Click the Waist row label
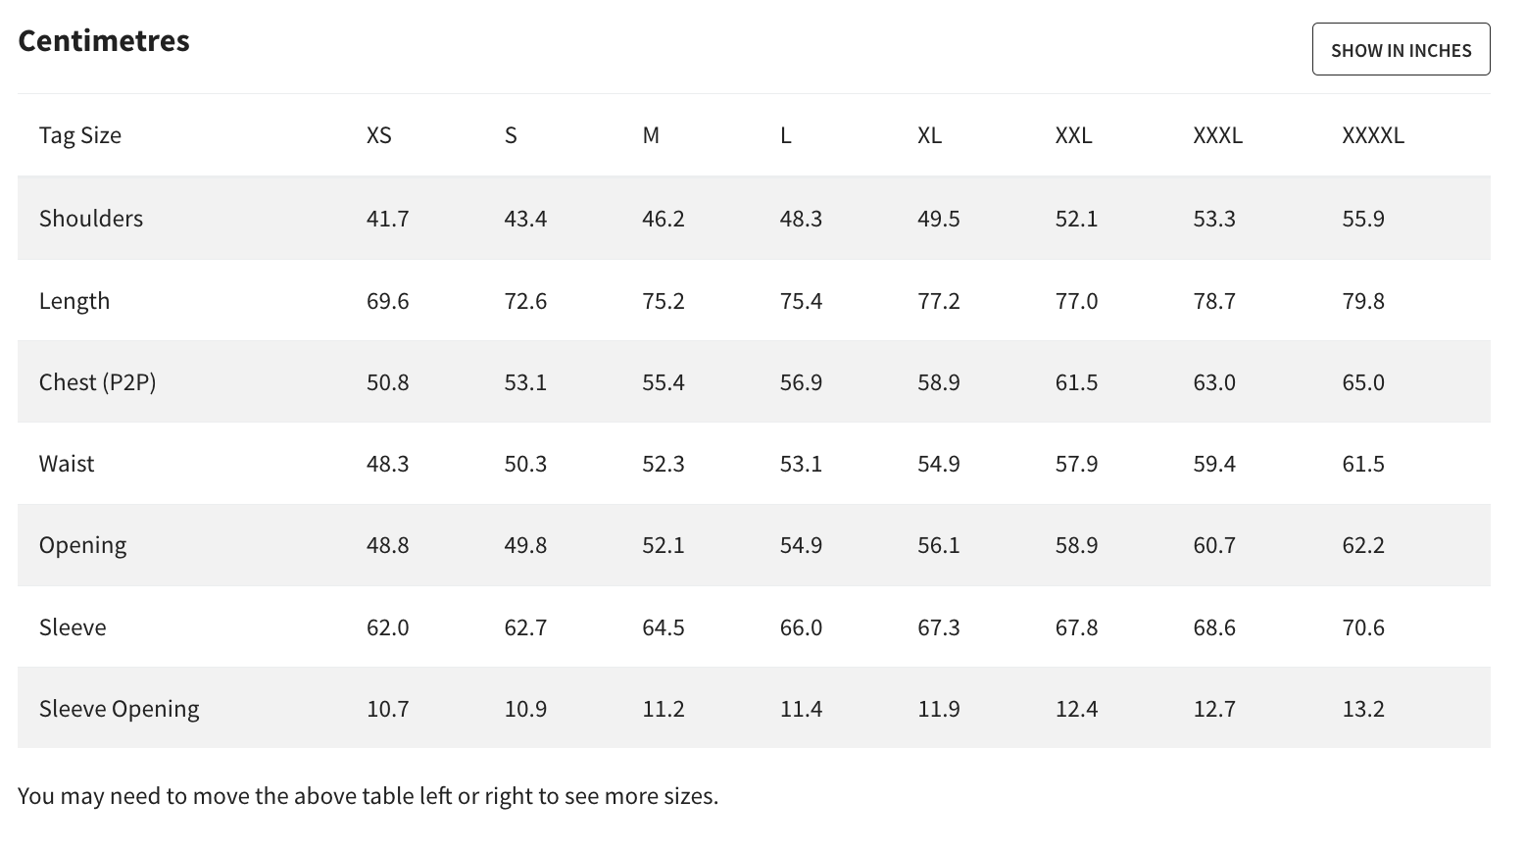 pyautogui.click(x=67, y=464)
